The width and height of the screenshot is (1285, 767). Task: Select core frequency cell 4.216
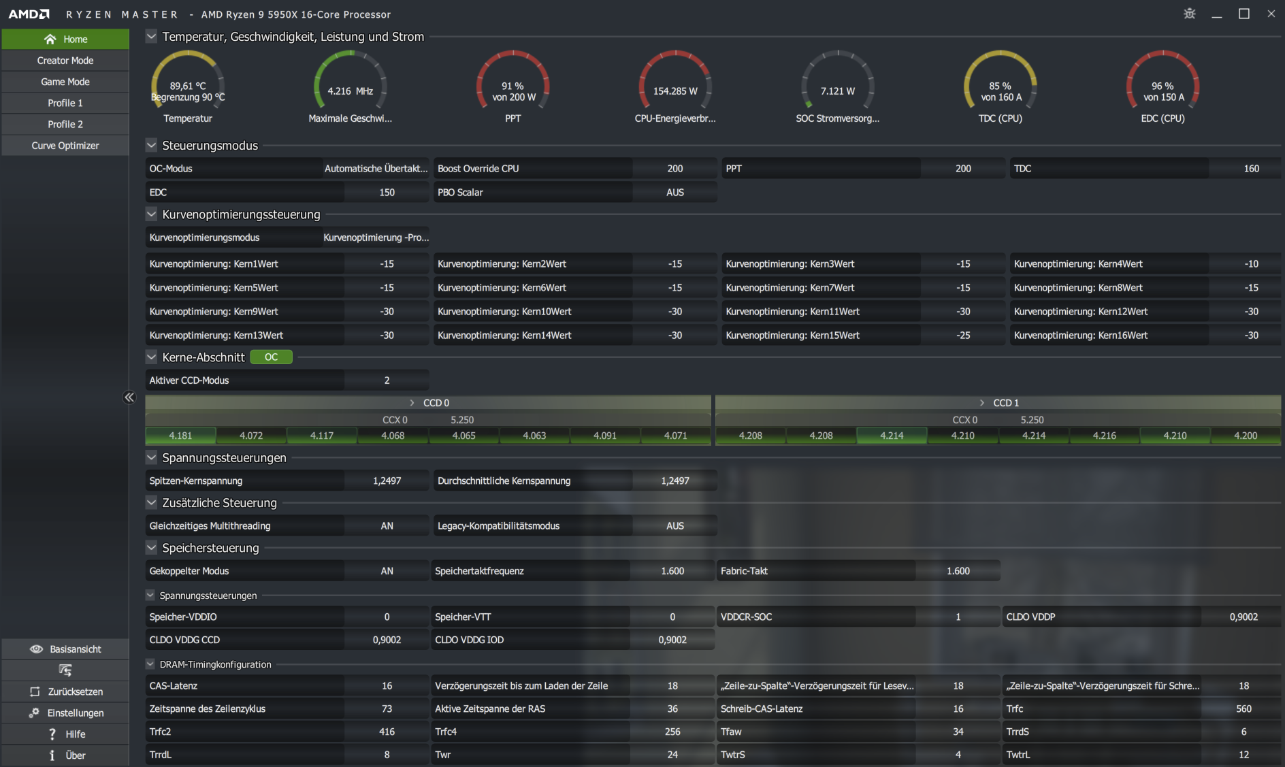coord(1104,436)
